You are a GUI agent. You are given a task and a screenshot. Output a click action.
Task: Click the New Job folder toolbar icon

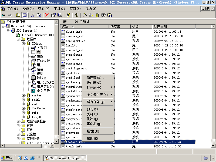point(110,15)
